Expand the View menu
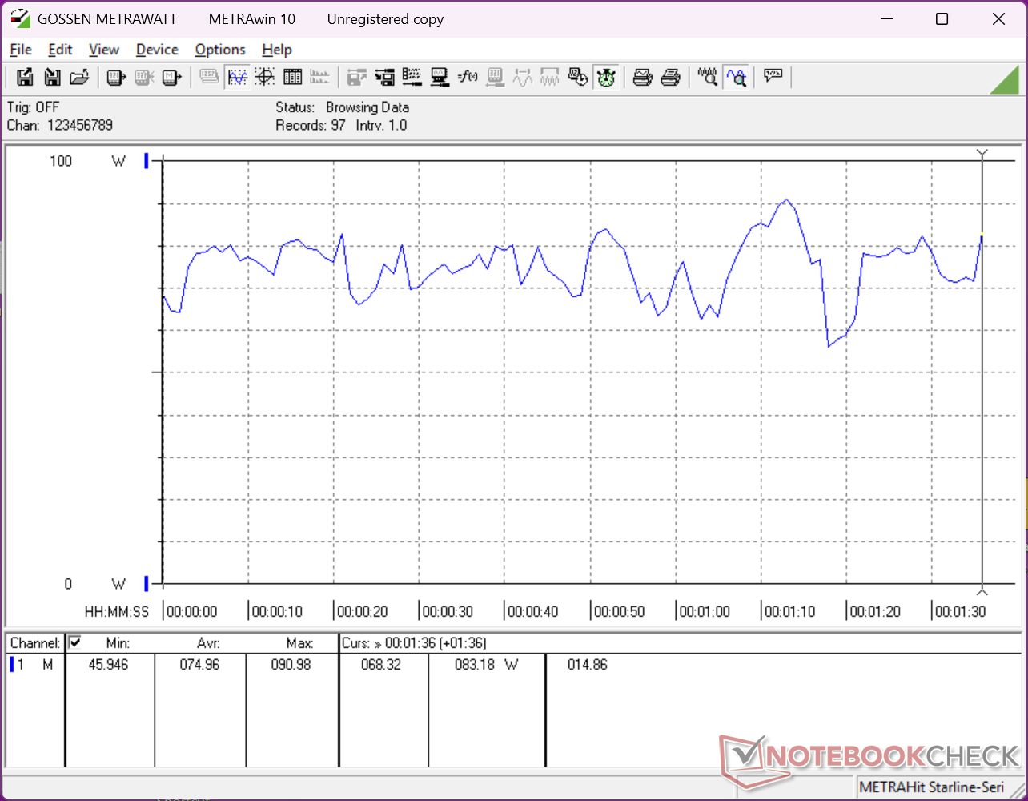The image size is (1028, 801). click(104, 50)
